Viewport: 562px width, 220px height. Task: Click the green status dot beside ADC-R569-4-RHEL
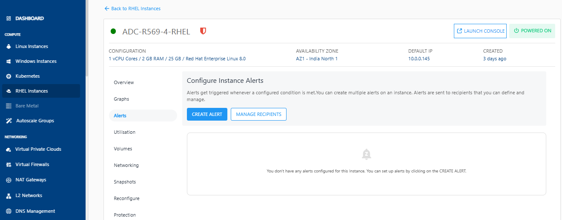coord(113,31)
